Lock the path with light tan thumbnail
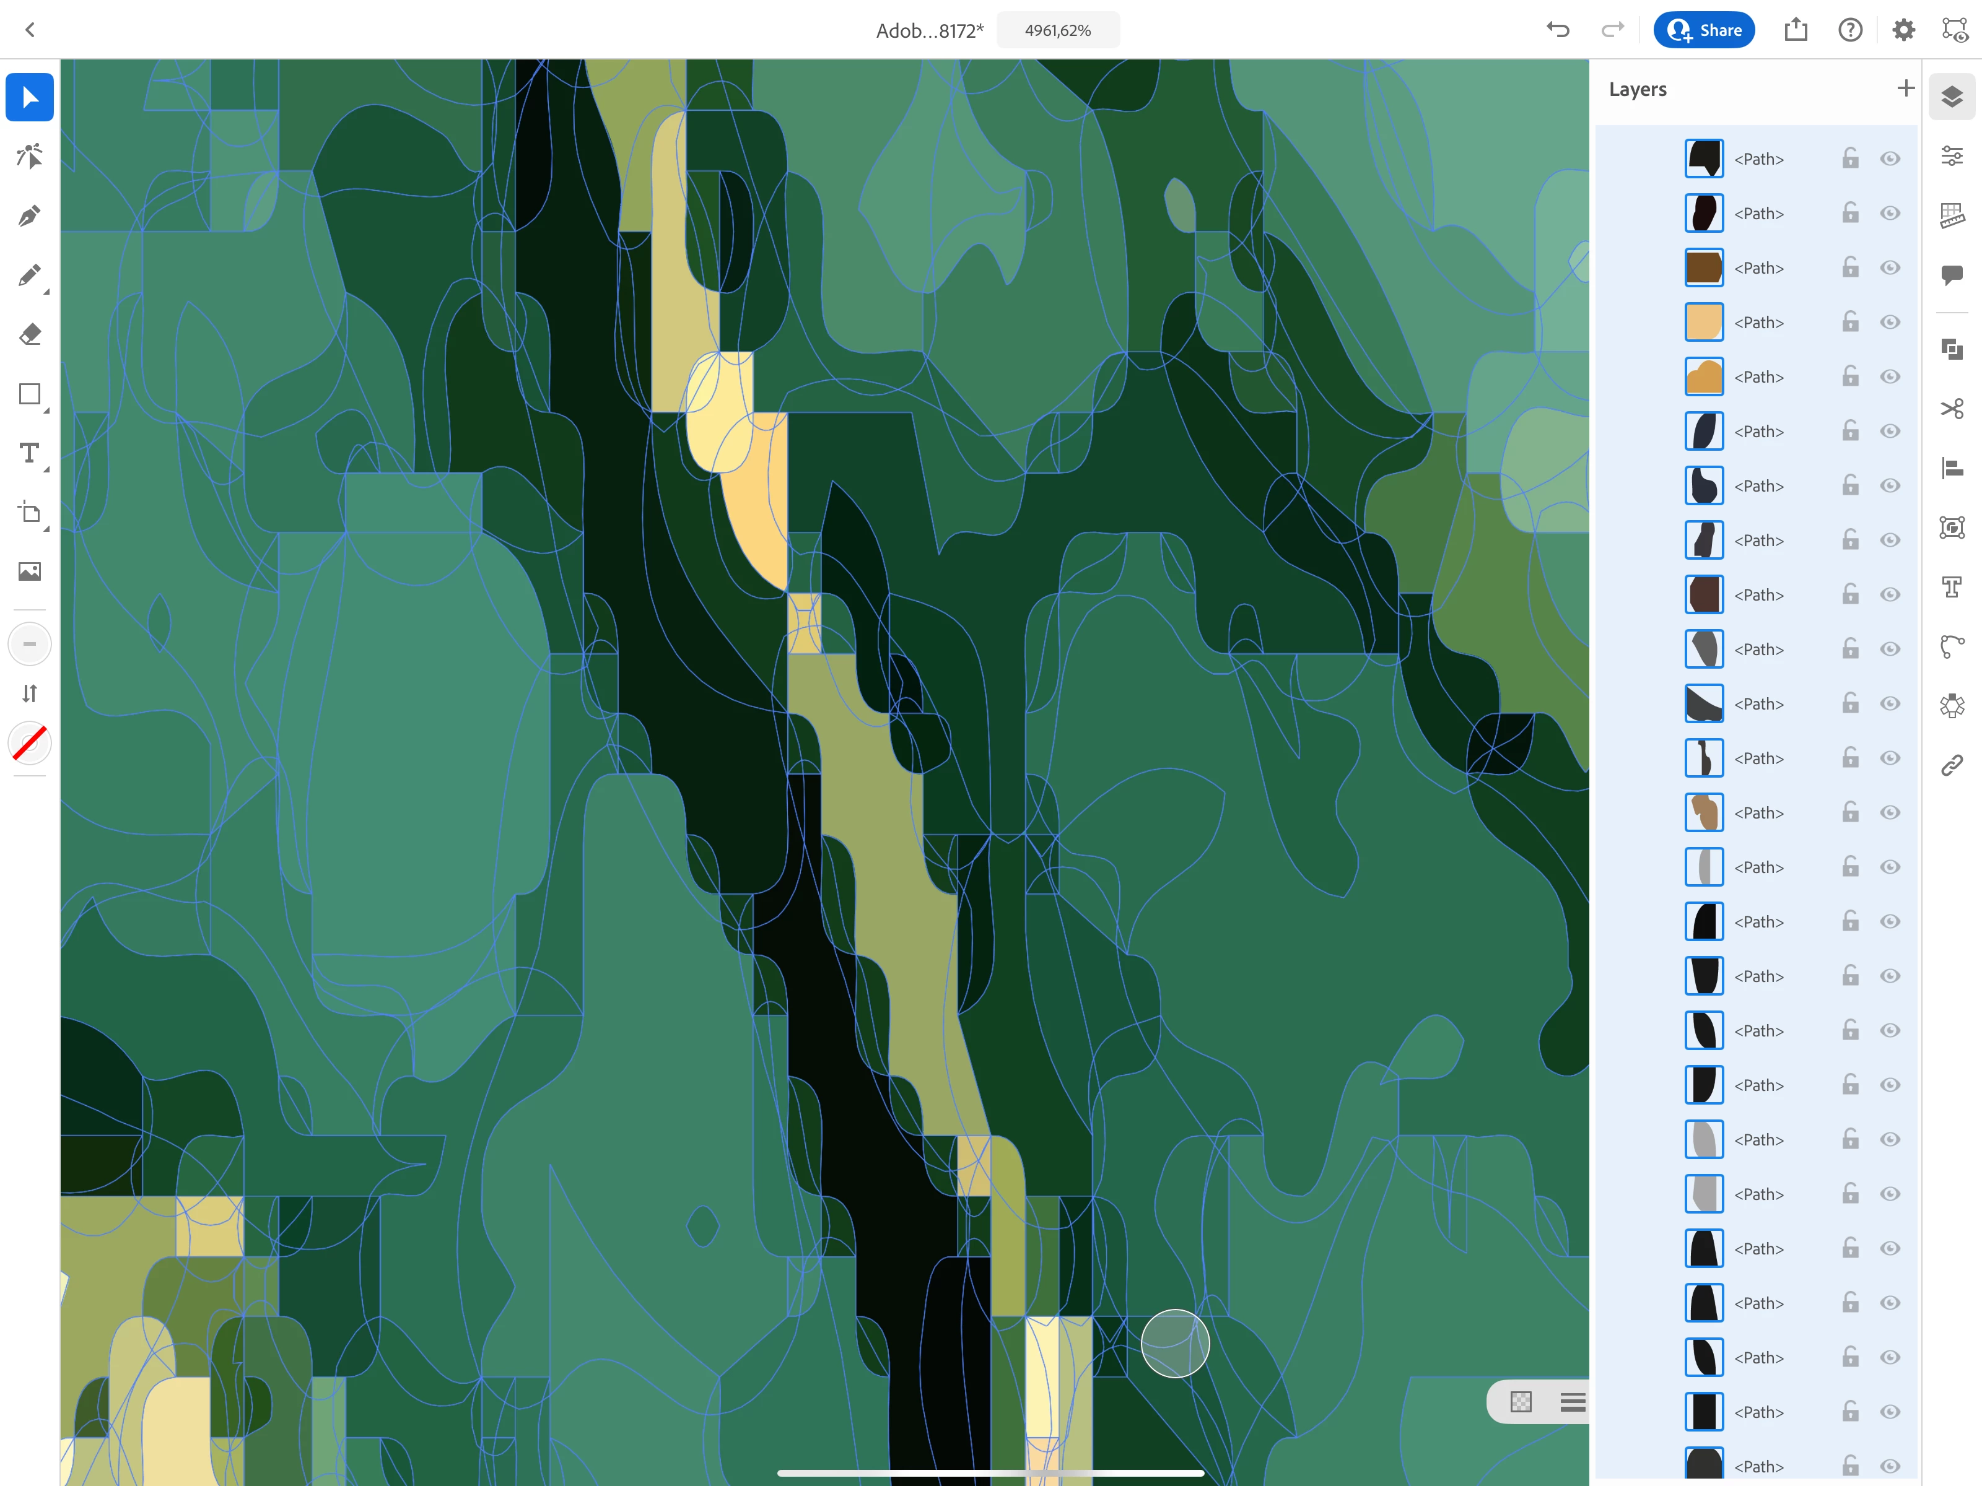The image size is (1982, 1486). tap(1850, 323)
